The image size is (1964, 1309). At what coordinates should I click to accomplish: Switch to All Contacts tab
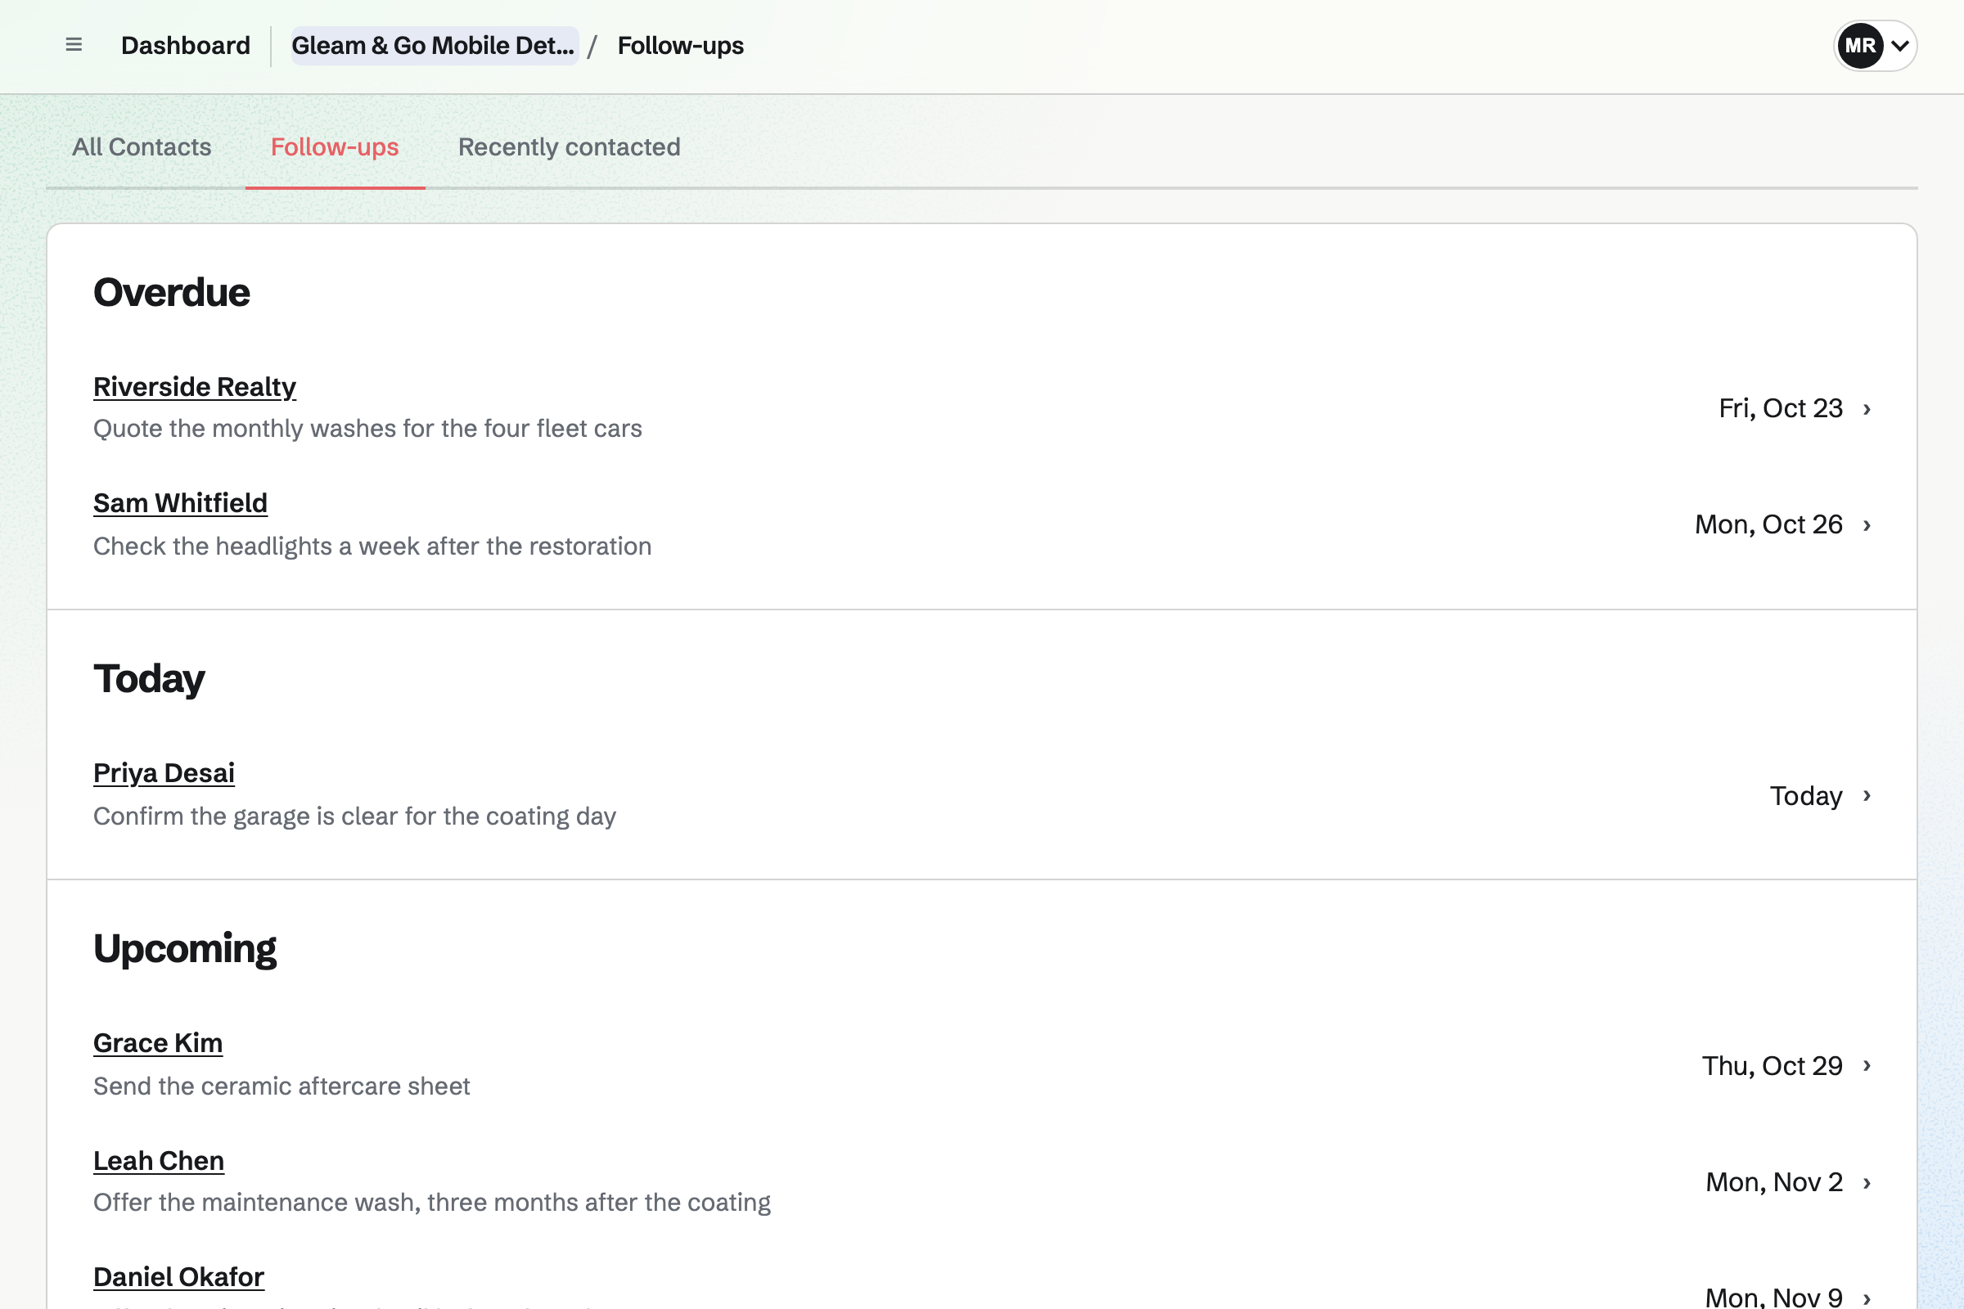[142, 147]
